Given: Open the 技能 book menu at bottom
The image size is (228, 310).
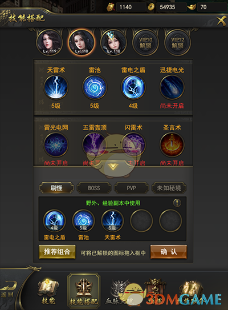Looking at the screenshot, I should coord(48,292).
